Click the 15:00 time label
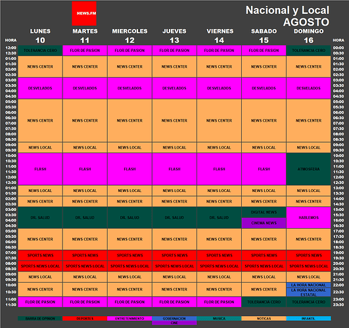Image resolution: width=349 pixels, height=328 pixels. 338,210
